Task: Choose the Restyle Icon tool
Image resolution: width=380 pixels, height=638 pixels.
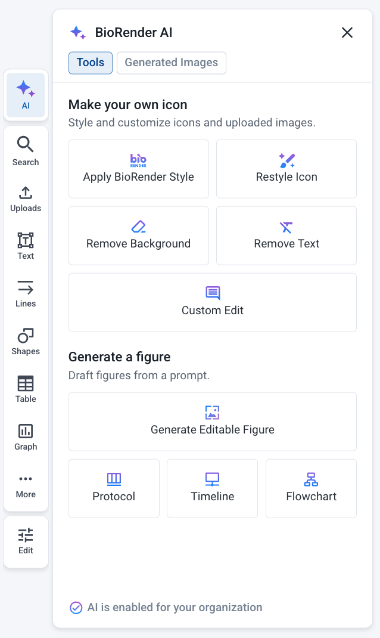Action: (x=286, y=169)
